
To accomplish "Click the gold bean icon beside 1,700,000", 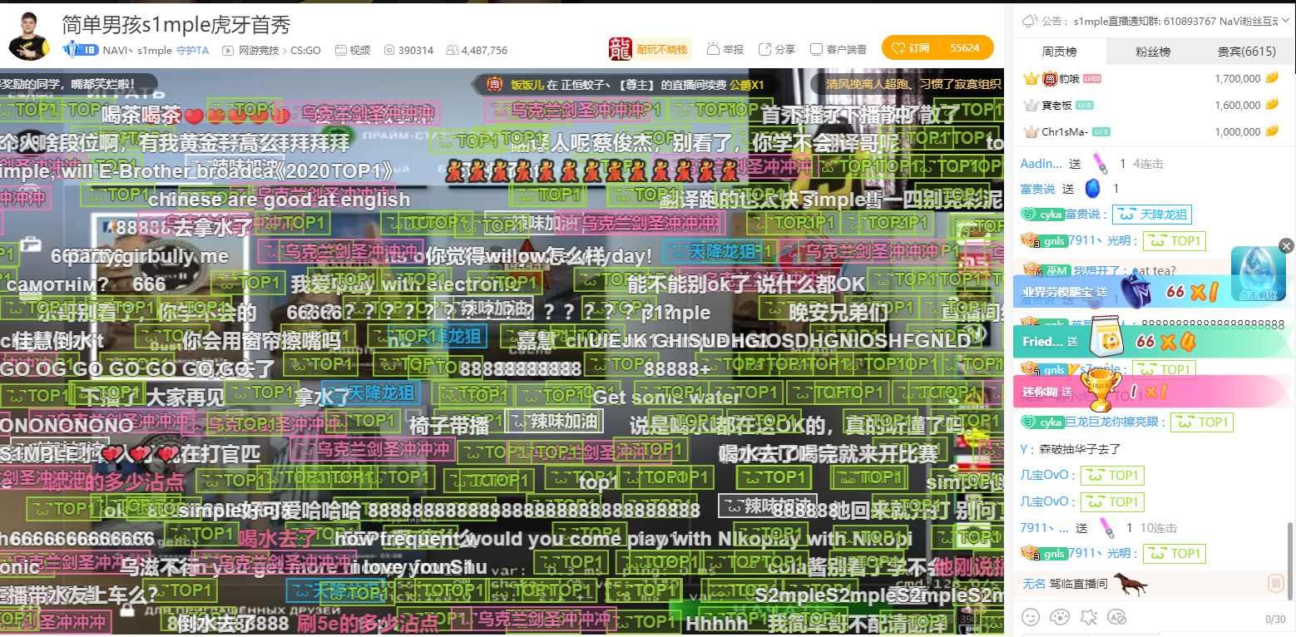I will pyautogui.click(x=1272, y=78).
